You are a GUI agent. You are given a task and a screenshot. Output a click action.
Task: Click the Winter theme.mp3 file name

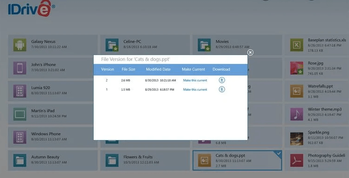point(325,109)
